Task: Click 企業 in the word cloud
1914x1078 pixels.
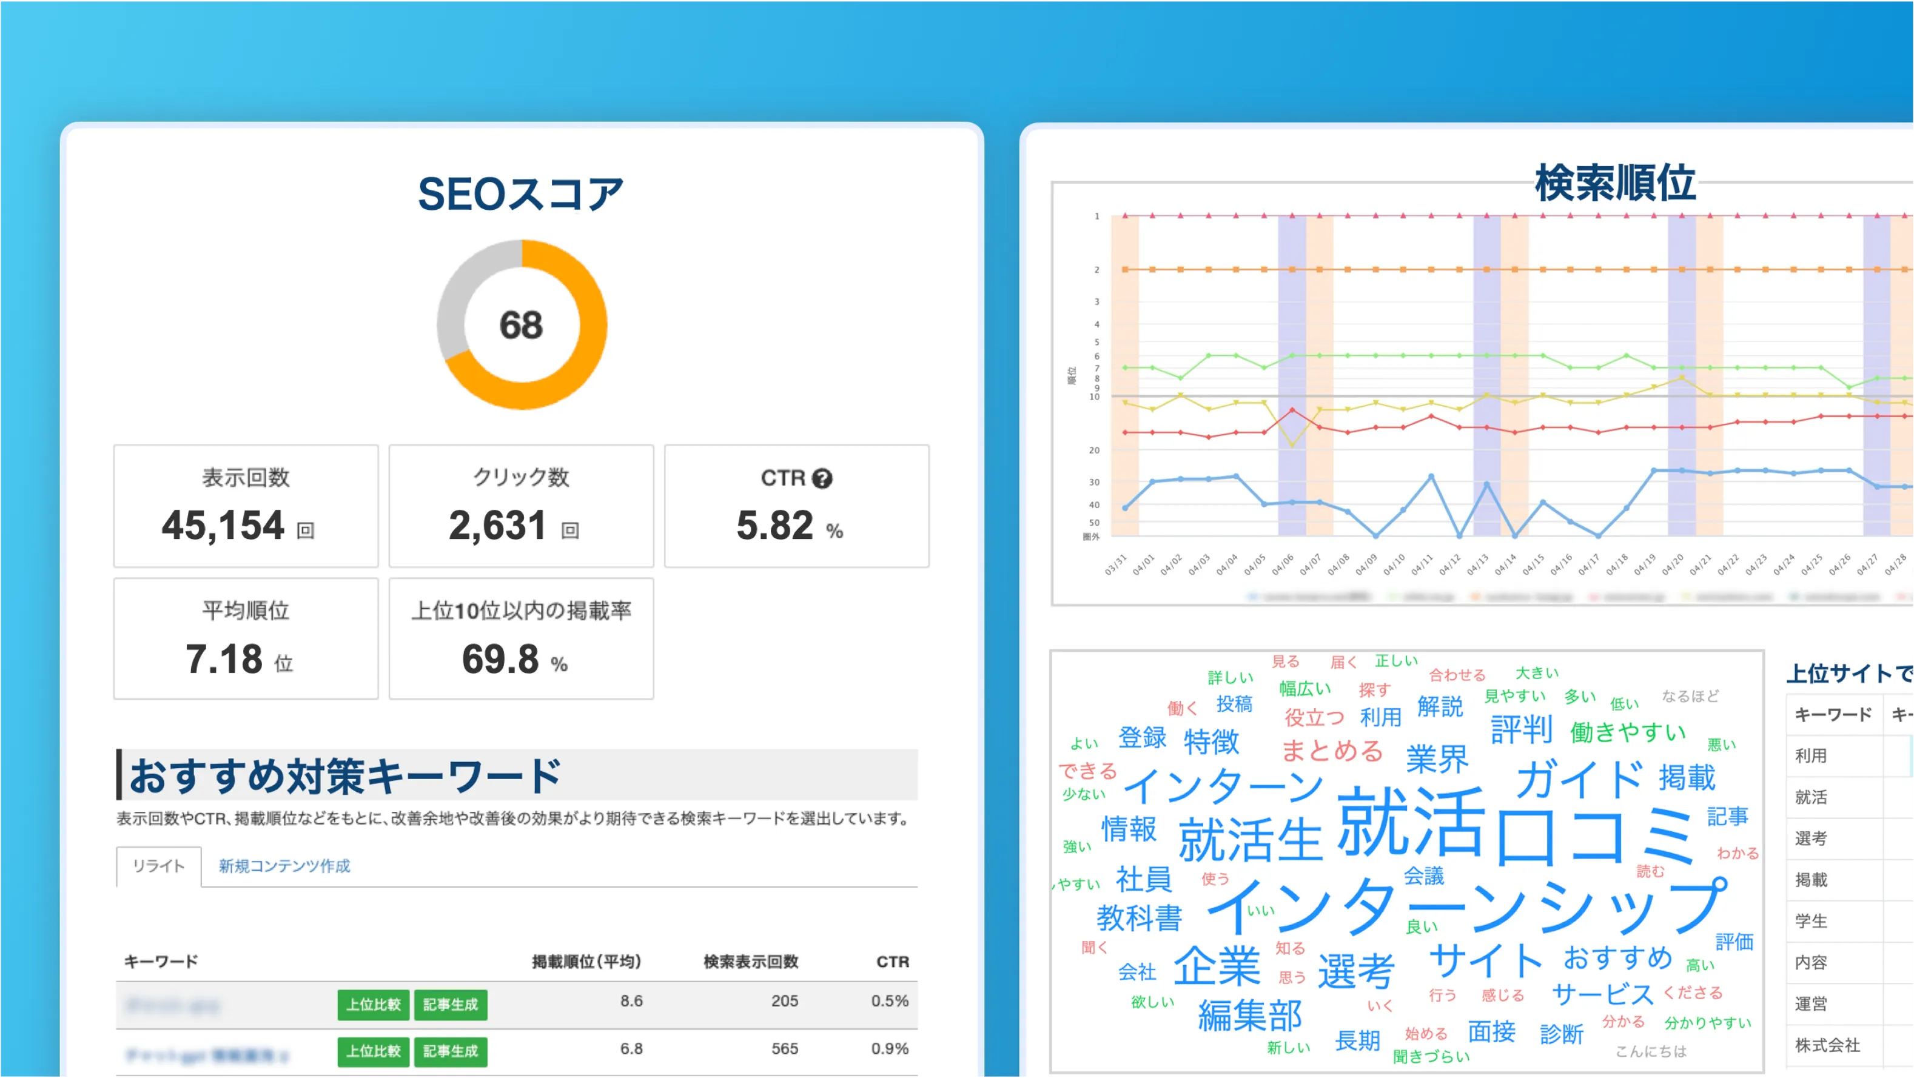Action: [1217, 966]
